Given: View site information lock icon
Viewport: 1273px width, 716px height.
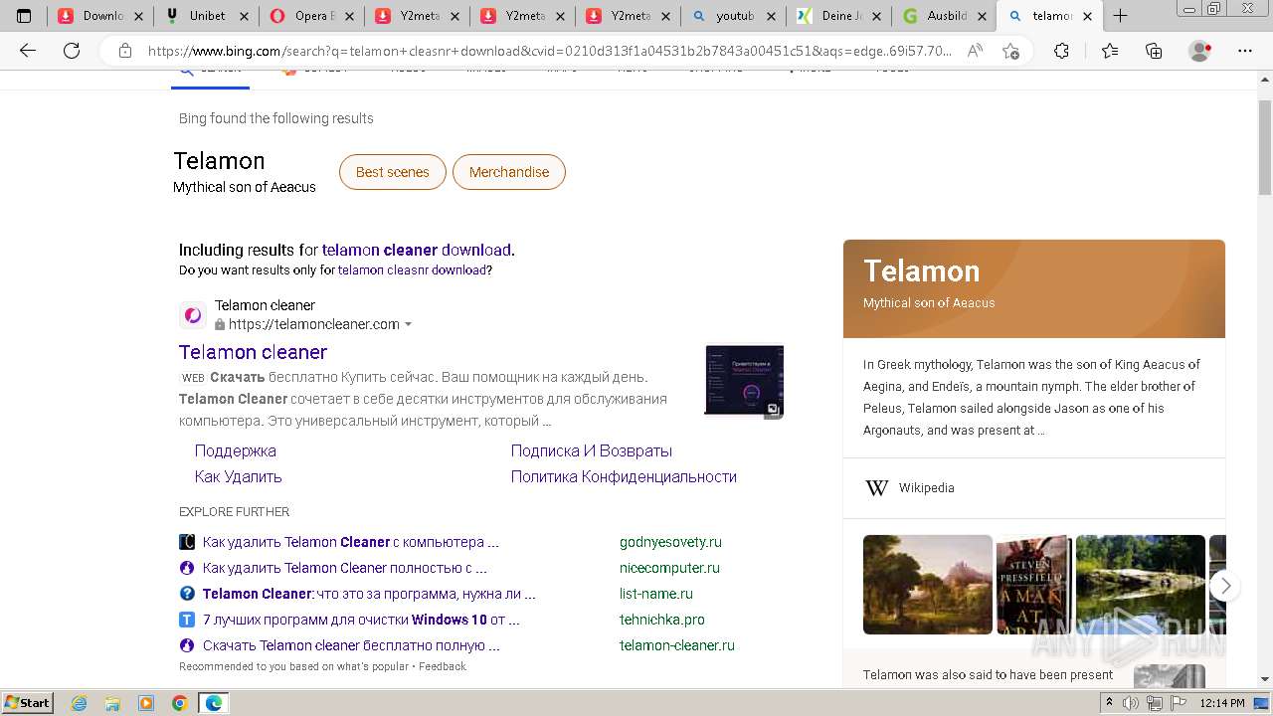Looking at the screenshot, I should 124,51.
